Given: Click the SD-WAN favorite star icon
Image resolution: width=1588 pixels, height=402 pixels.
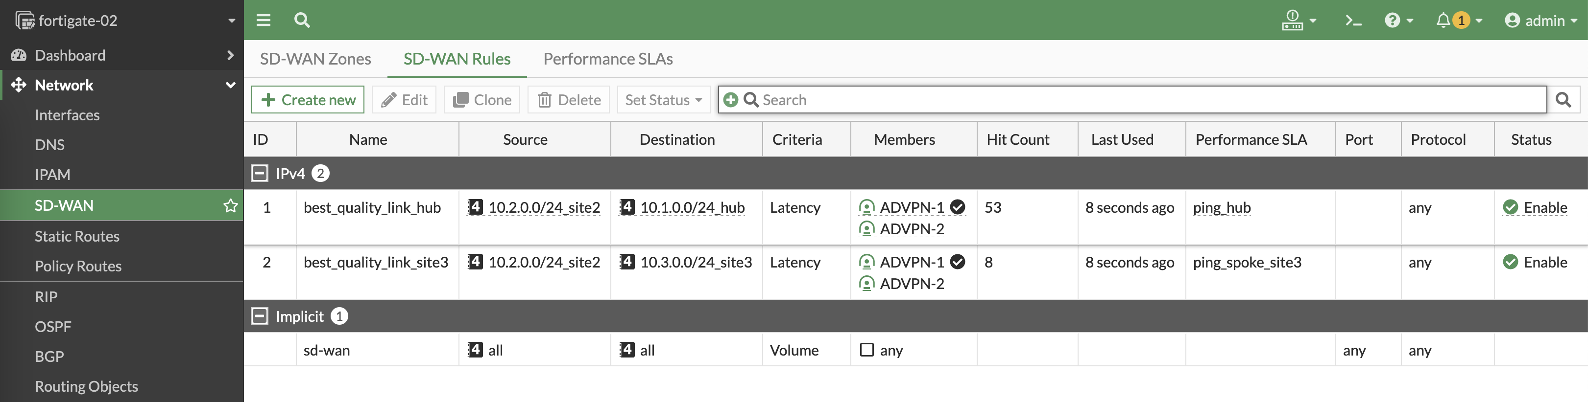Looking at the screenshot, I should point(230,205).
